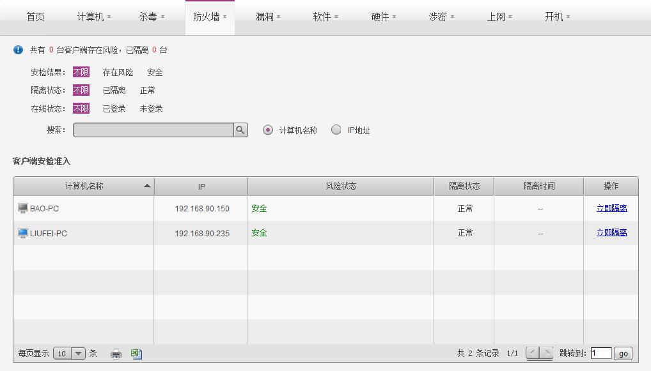Expand the 硬件 menu
The height and width of the screenshot is (371, 651).
(384, 17)
